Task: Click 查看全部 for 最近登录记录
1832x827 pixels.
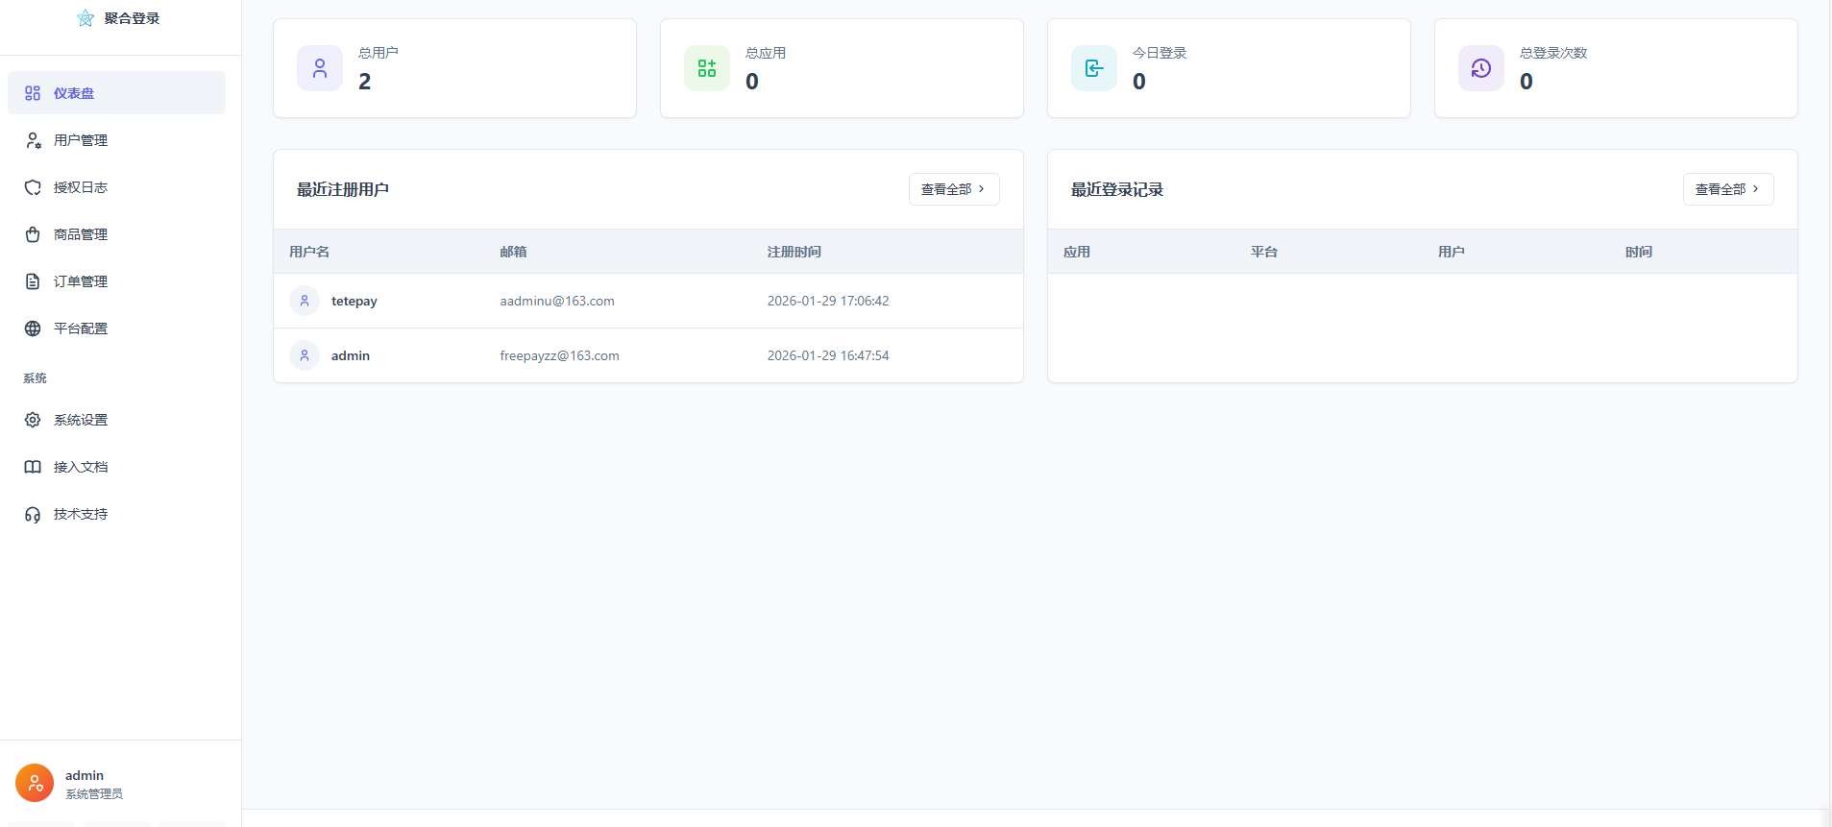Action: 1728,189
